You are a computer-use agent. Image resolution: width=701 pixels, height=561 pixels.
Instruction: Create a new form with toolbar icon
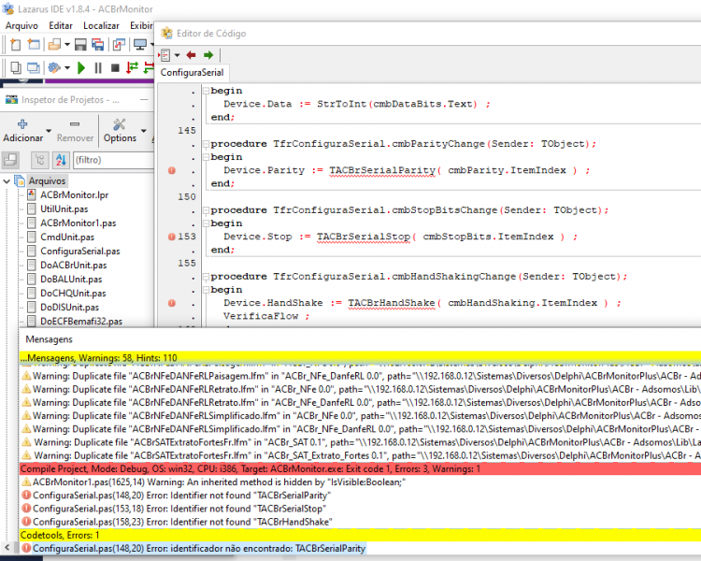(x=34, y=44)
